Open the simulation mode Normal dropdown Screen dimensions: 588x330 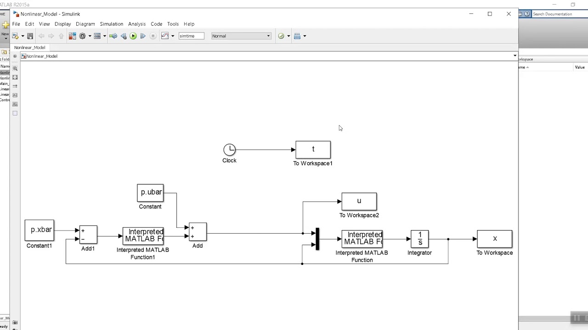241,36
